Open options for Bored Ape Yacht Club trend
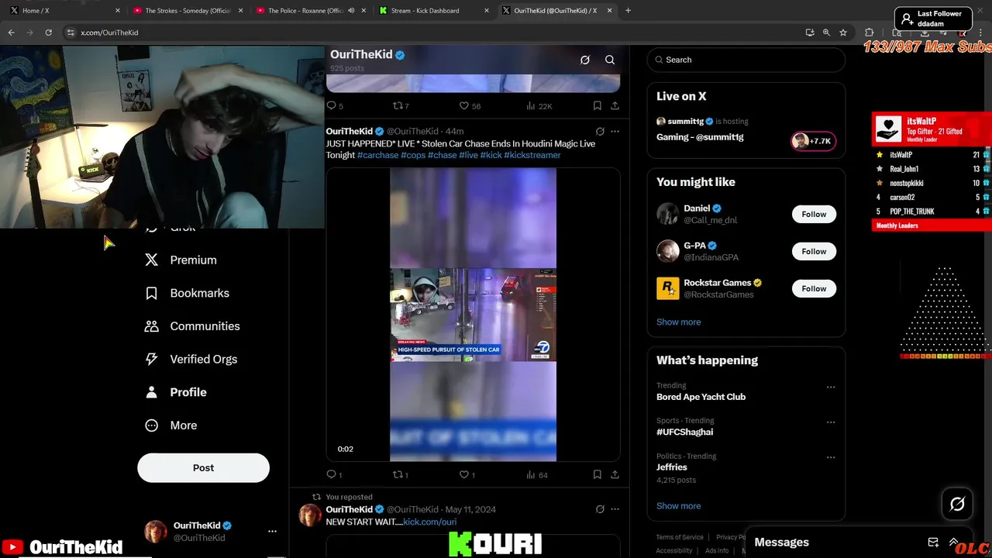This screenshot has height=558, width=992. 831,387
